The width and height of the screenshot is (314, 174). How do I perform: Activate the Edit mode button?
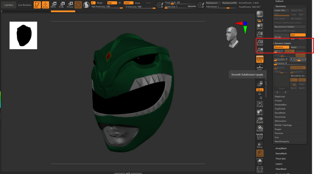pos(37,5)
